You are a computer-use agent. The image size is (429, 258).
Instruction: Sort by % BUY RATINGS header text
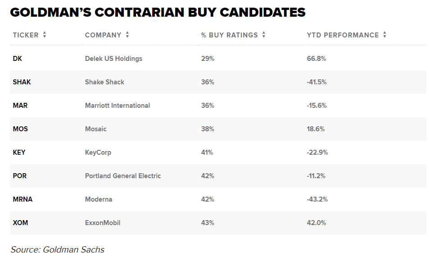click(230, 35)
